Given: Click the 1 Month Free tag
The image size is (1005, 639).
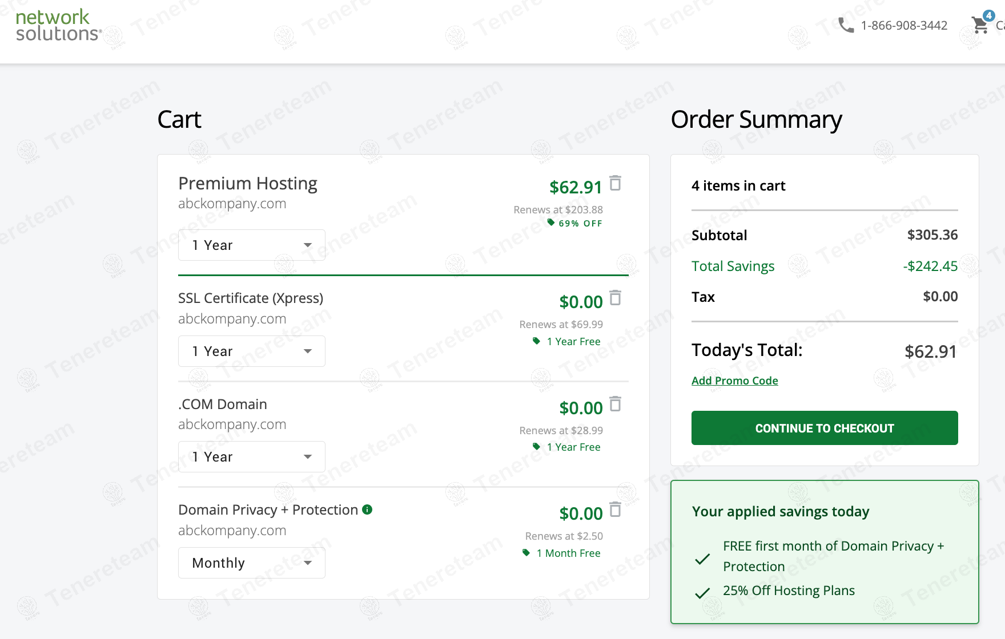Looking at the screenshot, I should coord(568,553).
